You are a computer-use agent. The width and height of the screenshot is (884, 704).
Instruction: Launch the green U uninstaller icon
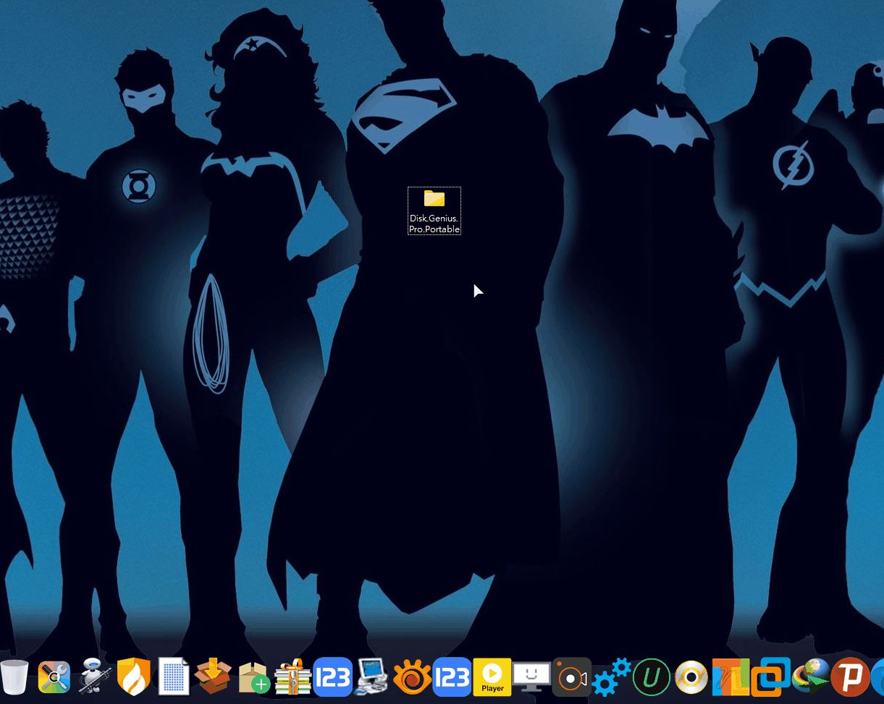coord(652,677)
